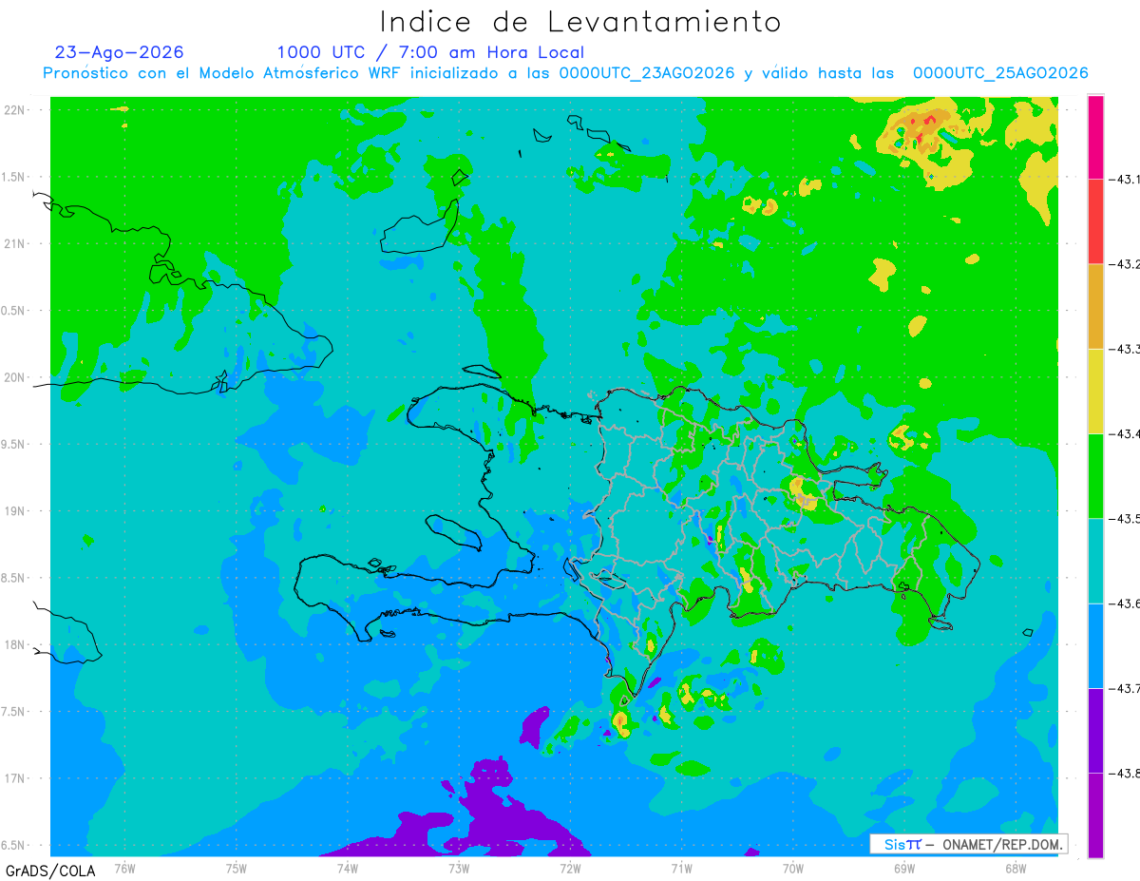Click the title "Indice de Levantamiento"

point(580,22)
